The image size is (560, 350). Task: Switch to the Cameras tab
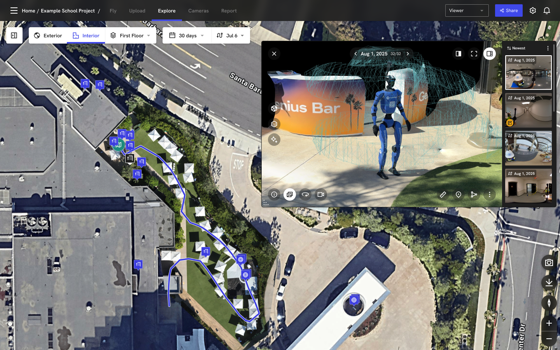(198, 11)
